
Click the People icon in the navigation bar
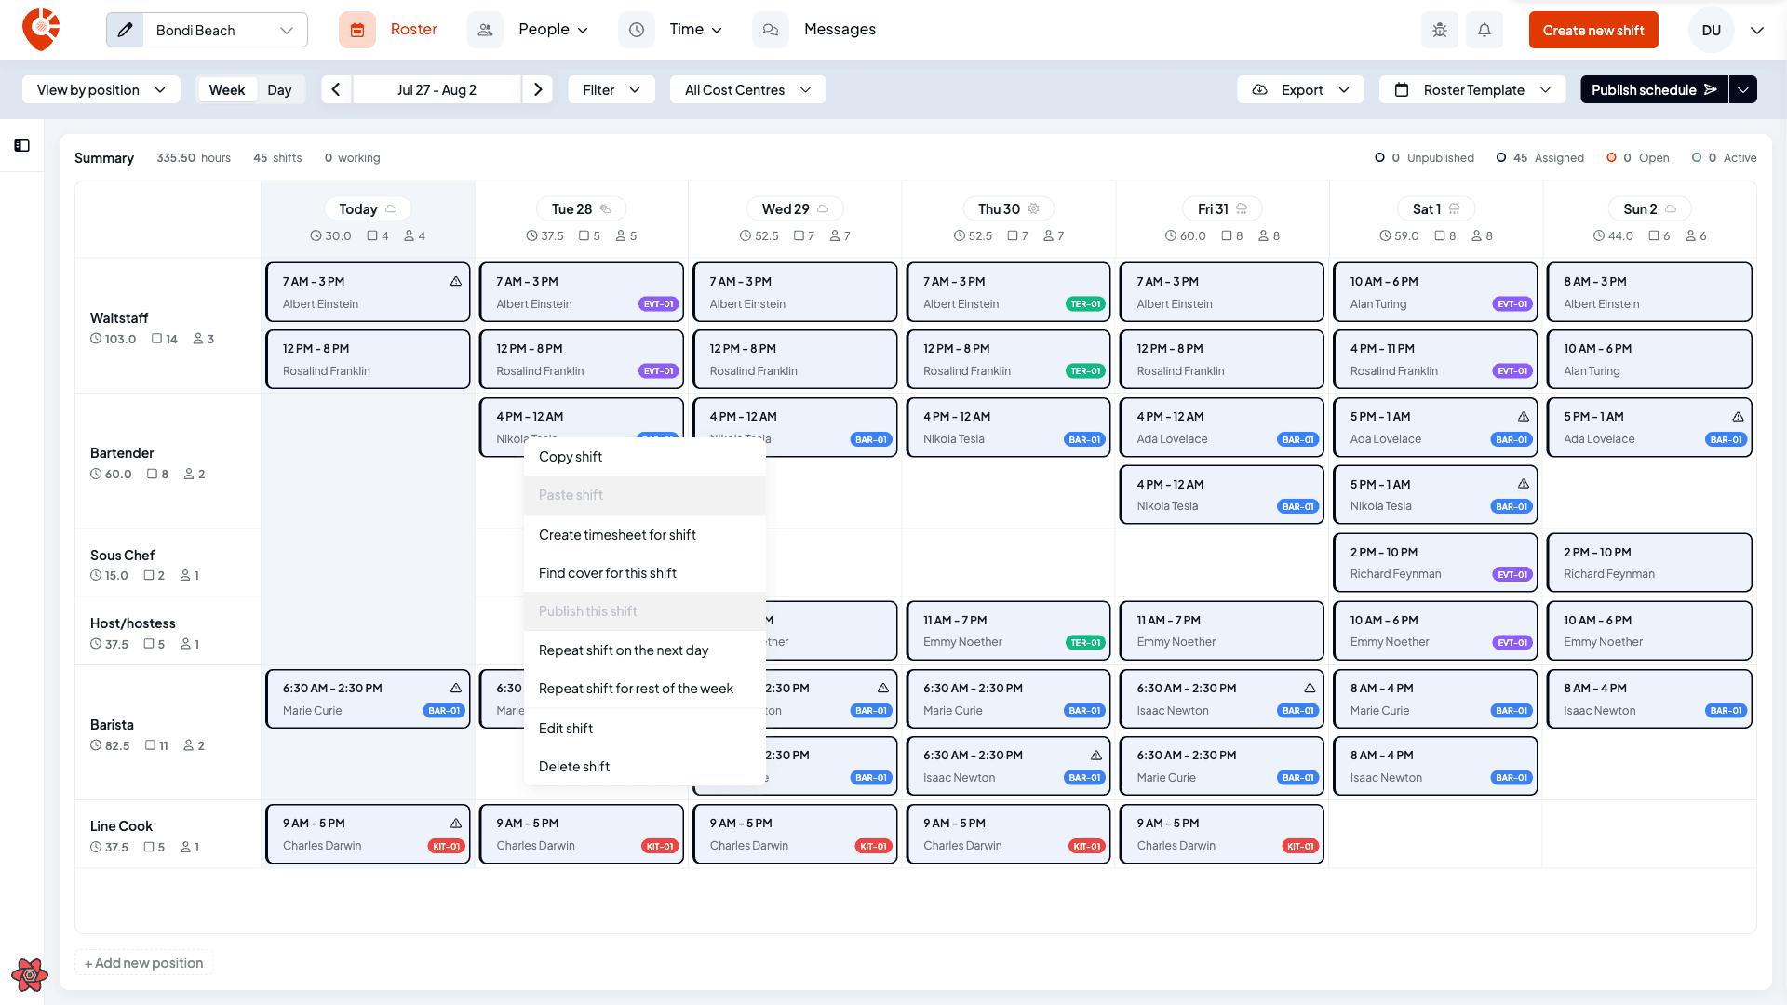point(485,30)
